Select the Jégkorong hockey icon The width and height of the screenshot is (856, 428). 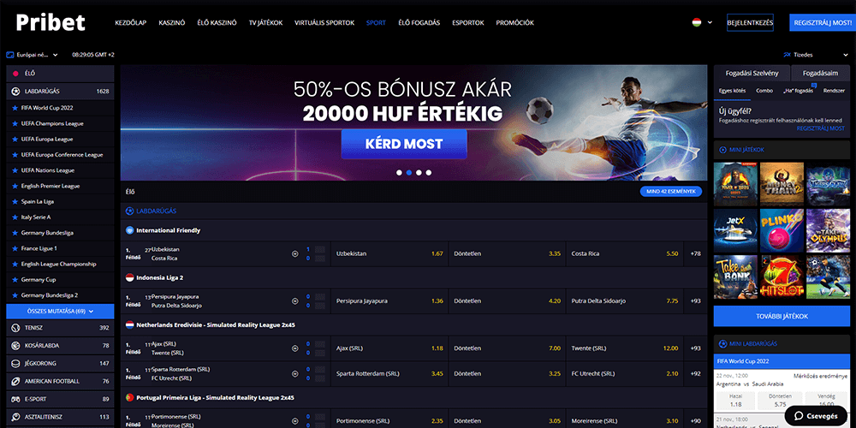[15, 363]
